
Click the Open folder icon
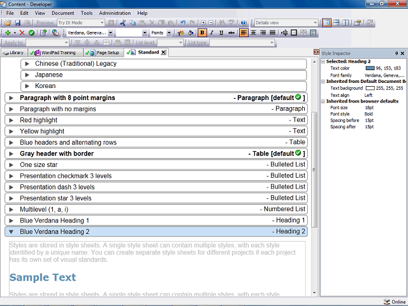coord(8,23)
